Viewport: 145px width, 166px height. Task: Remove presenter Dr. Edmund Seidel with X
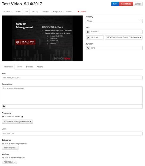pos(22,117)
